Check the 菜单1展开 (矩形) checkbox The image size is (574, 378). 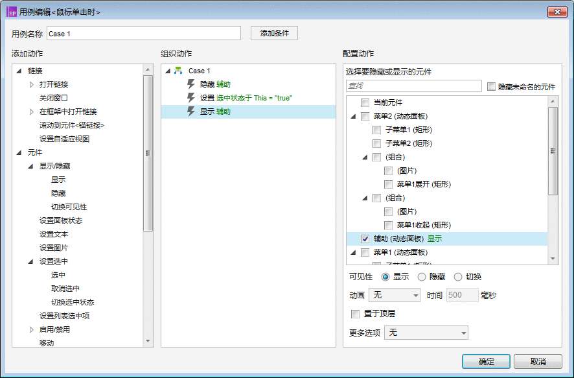tap(389, 184)
